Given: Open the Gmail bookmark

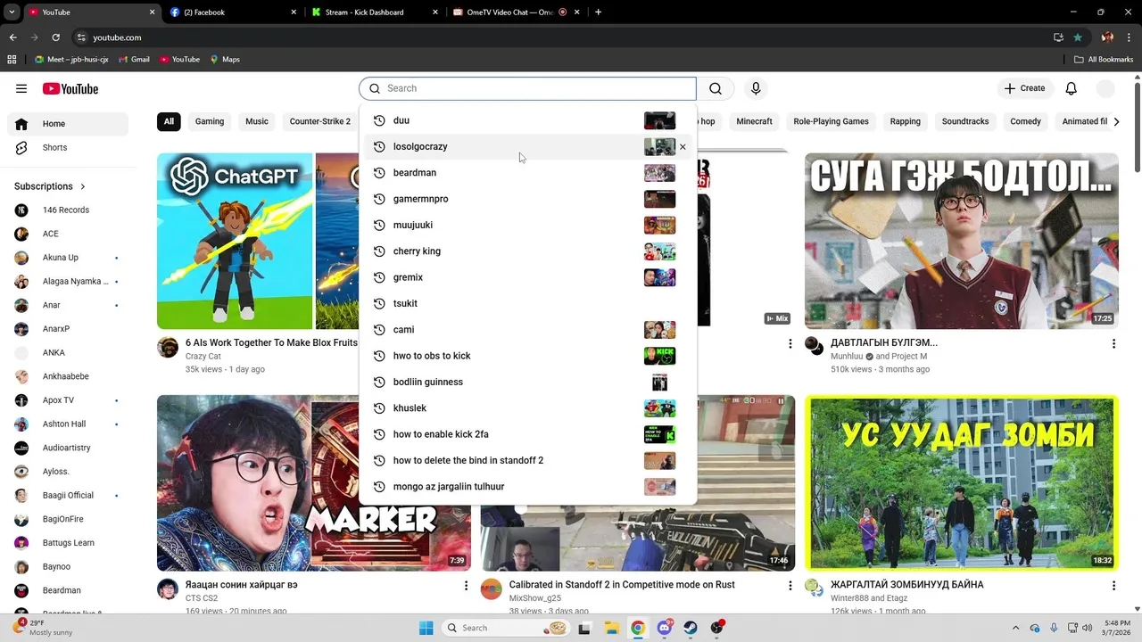Looking at the screenshot, I should (x=133, y=59).
